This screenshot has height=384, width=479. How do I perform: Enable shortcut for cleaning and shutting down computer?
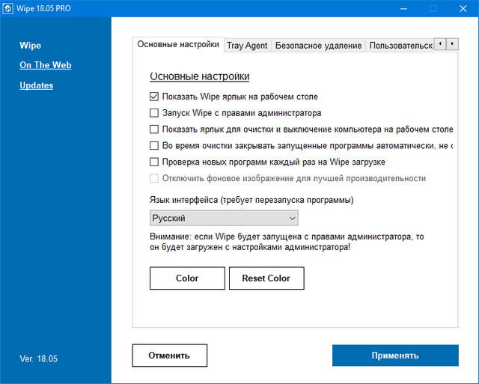[x=154, y=129]
